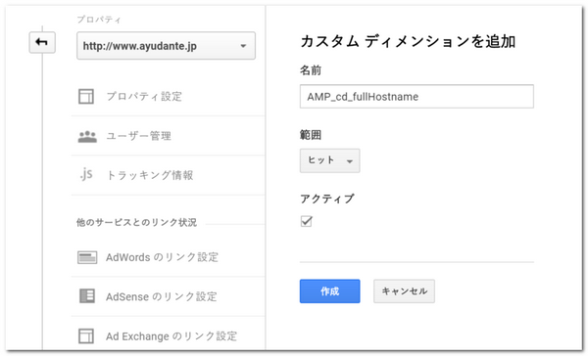Click the 名前 input field with AMP_cd_fullHostname
Viewport: 588px width, 356px height.
(x=416, y=97)
